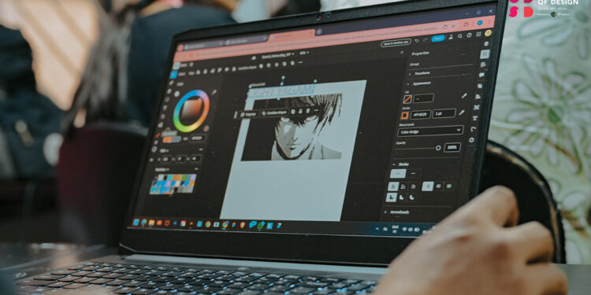
Task: Open the Comments icon in right rail
Action: point(481,75)
